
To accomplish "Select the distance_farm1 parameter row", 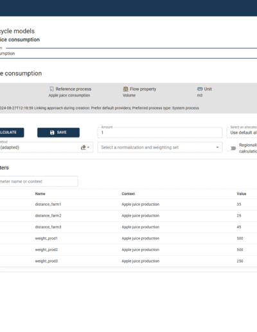I will [128, 205].
